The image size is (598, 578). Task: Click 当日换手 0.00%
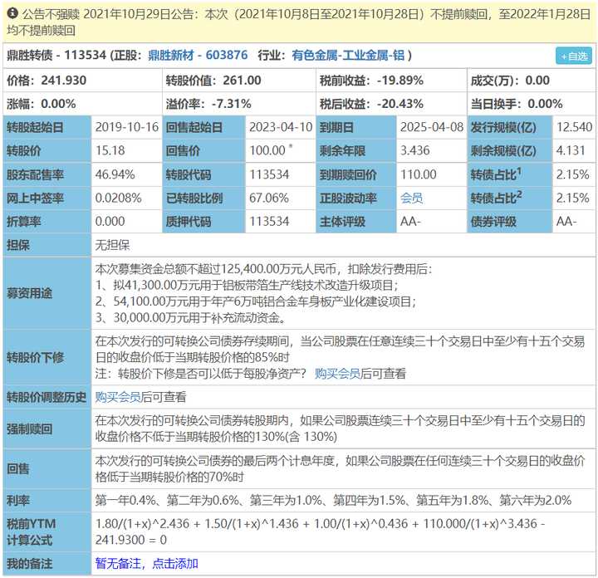tap(517, 104)
